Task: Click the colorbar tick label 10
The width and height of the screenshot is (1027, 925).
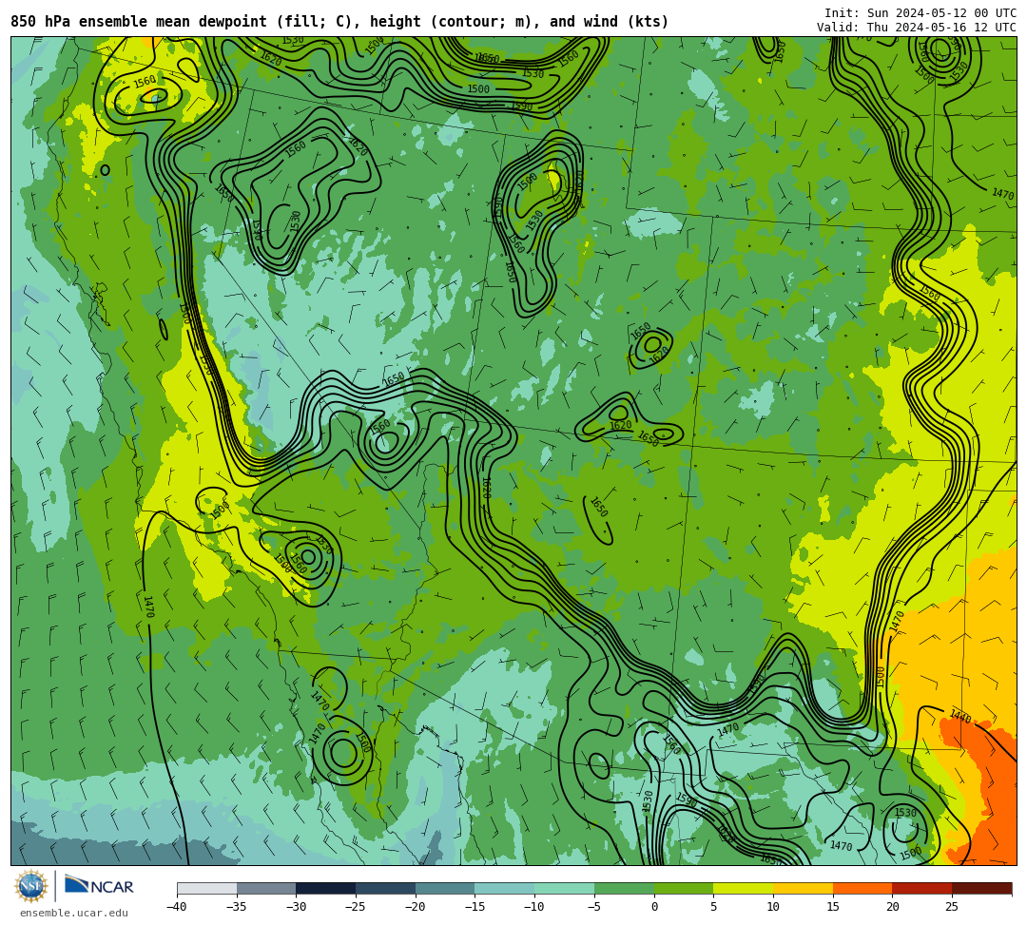Action: [x=773, y=907]
